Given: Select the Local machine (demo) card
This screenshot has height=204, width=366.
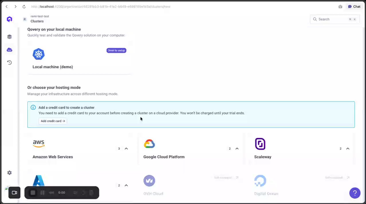Looking at the screenshot, I should tap(80, 58).
